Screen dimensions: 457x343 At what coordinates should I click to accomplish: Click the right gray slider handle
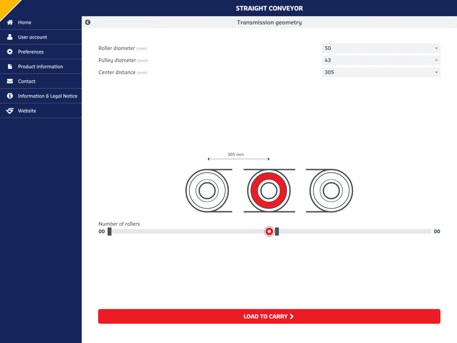tap(277, 231)
